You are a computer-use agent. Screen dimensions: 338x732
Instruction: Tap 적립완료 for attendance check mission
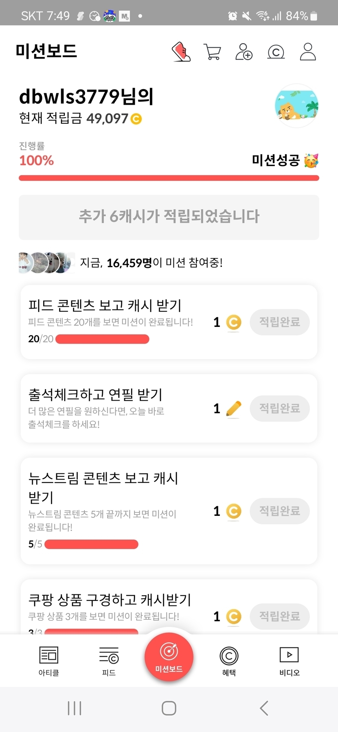point(280,408)
